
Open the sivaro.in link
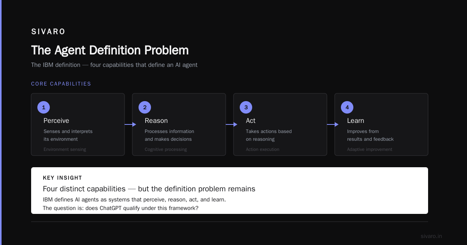pos(431,236)
